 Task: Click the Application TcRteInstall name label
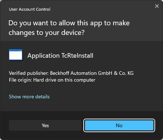60,56
